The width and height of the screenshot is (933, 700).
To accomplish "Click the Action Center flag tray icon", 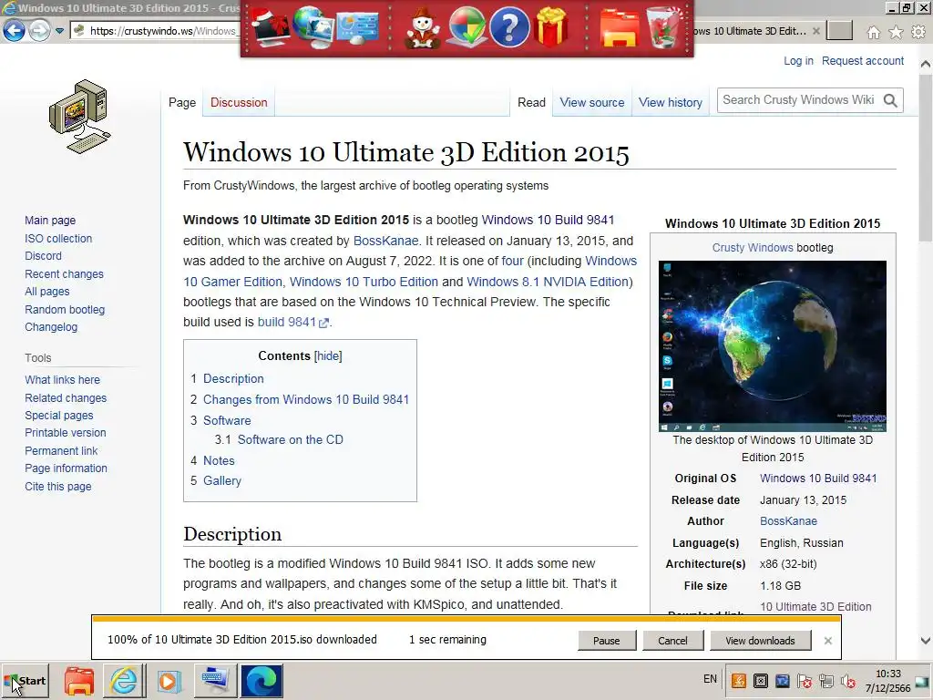I will click(804, 680).
